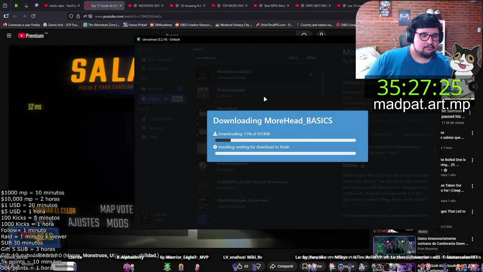
Task: Open the YouTube hamburger menu
Action: (9, 36)
